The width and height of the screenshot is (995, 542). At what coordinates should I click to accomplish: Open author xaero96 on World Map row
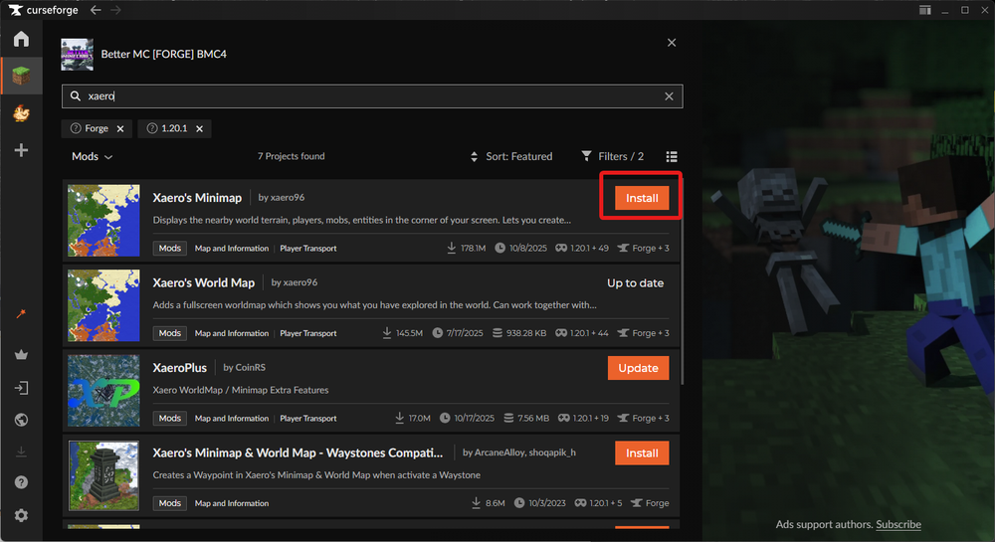click(295, 282)
